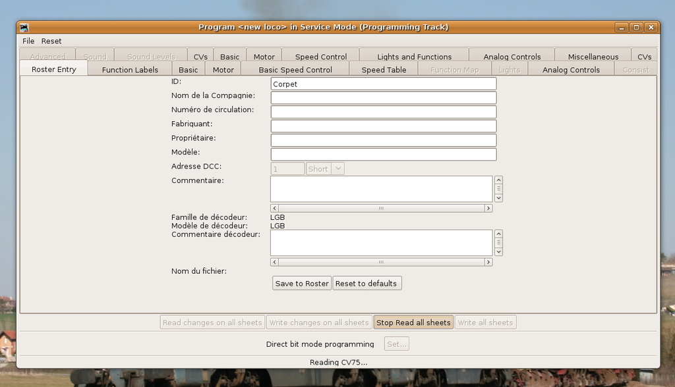The height and width of the screenshot is (387, 675).
Task: Switch to the Speed Table tab
Action: pos(384,70)
